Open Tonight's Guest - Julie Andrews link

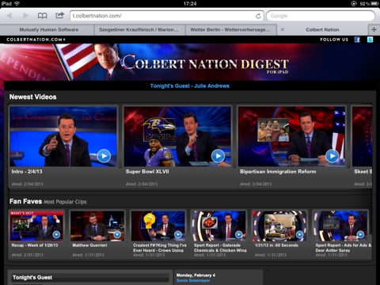(190, 86)
